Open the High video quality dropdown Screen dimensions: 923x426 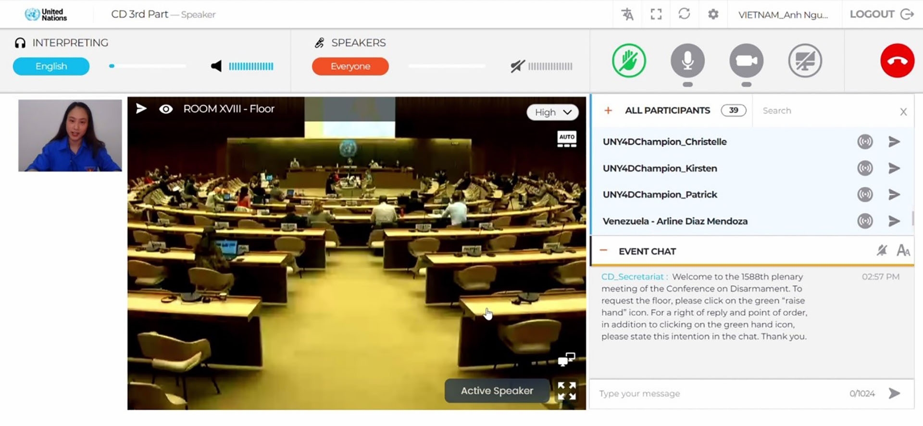[553, 112]
